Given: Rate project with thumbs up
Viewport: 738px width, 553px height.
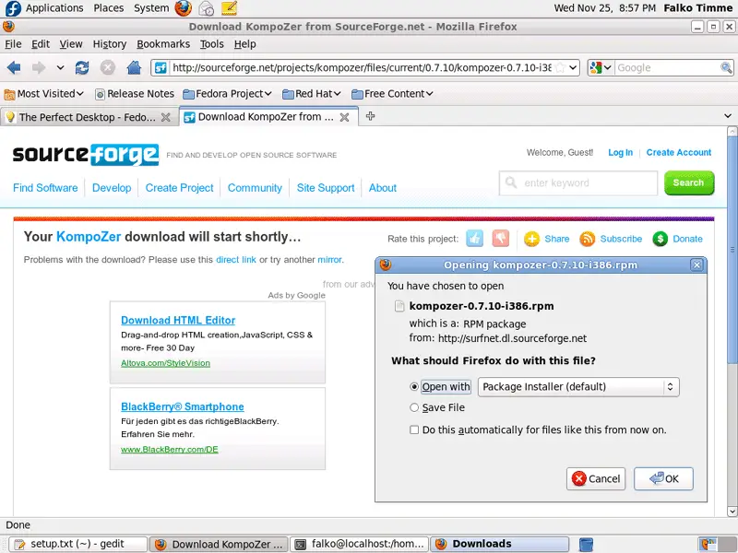Looking at the screenshot, I should 474,239.
